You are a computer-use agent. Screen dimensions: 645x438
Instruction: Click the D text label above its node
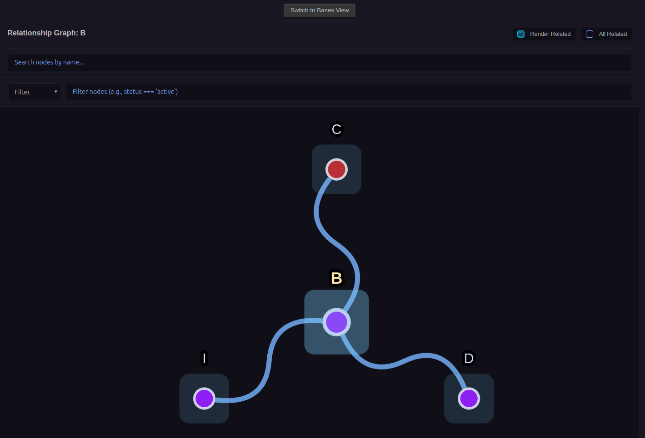(x=469, y=359)
